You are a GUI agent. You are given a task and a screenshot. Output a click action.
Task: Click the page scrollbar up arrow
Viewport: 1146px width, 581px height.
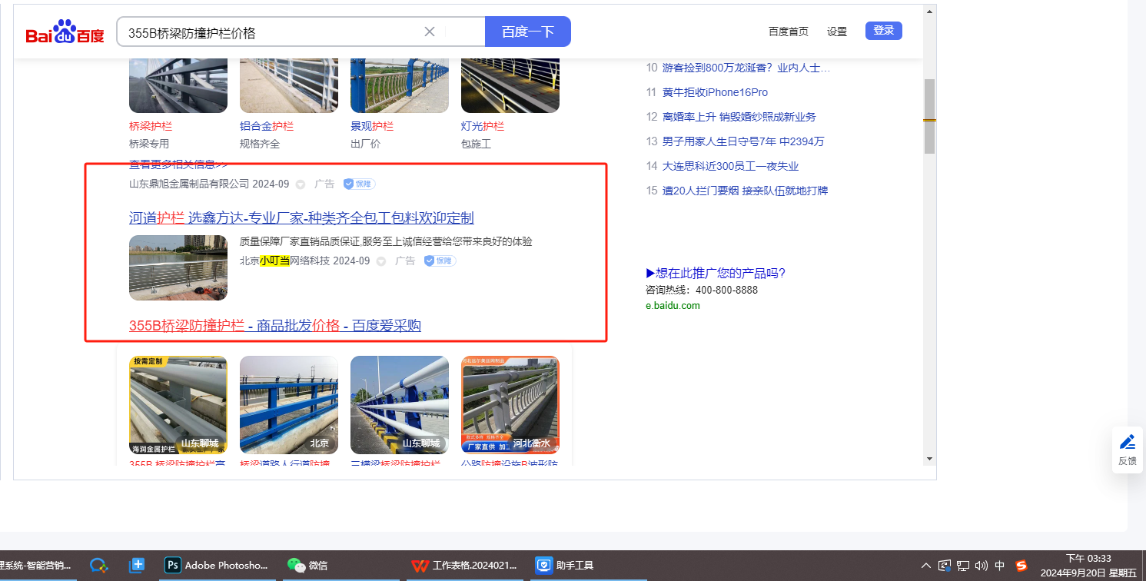pos(929,12)
